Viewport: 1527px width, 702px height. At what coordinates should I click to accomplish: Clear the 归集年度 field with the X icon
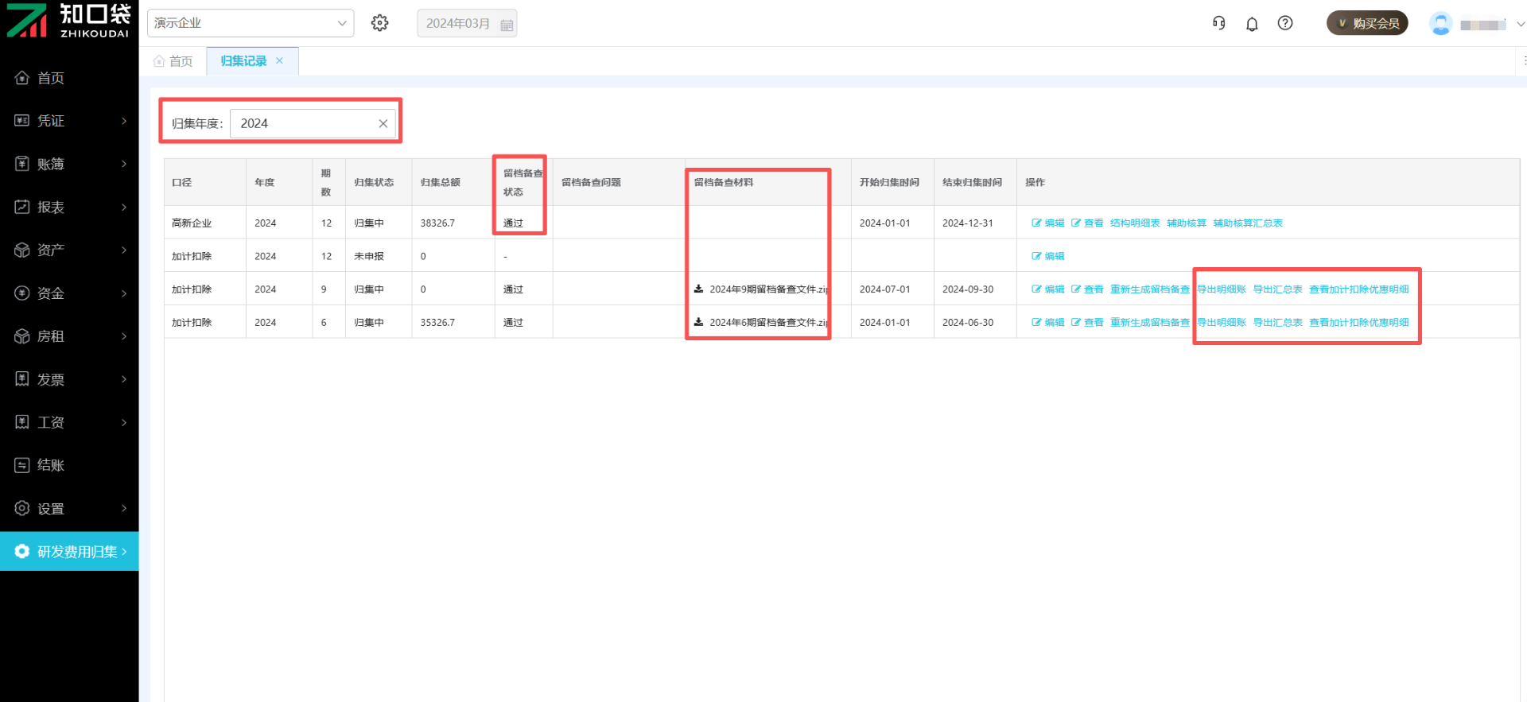click(383, 123)
